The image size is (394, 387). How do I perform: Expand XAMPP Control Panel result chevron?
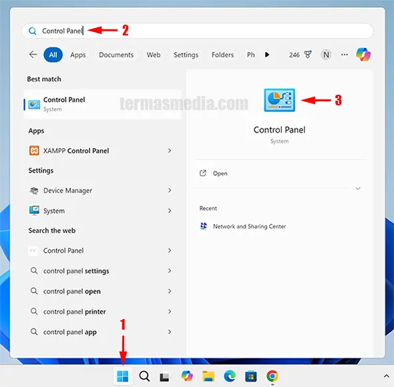pos(170,150)
